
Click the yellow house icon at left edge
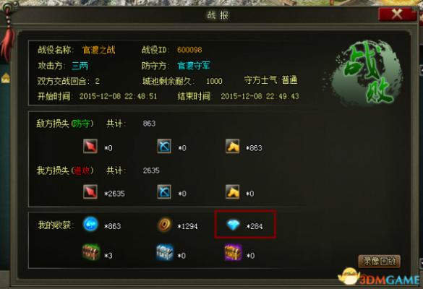pyautogui.click(x=5, y=78)
